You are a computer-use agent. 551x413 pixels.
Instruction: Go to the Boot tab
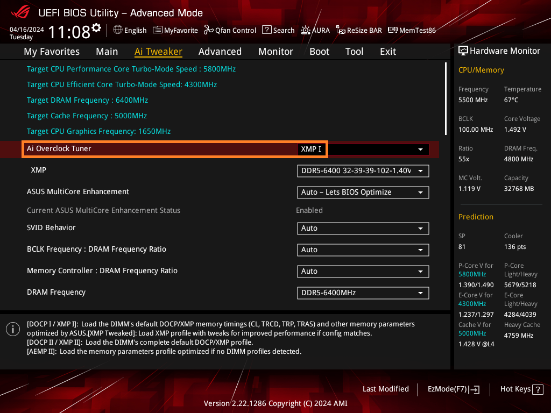[319, 52]
